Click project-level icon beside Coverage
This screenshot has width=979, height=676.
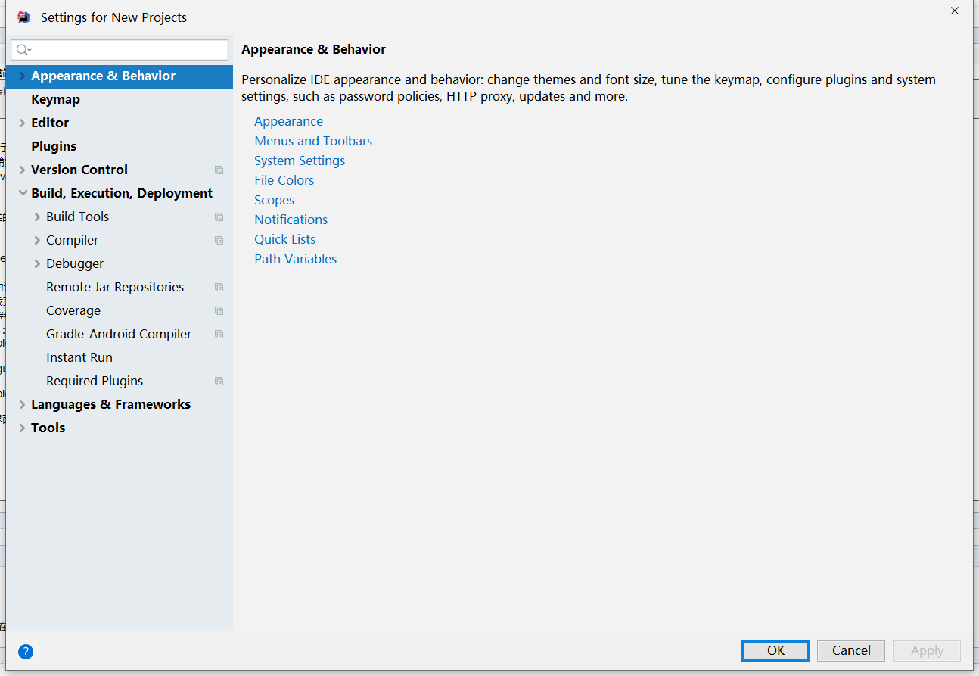pos(219,311)
